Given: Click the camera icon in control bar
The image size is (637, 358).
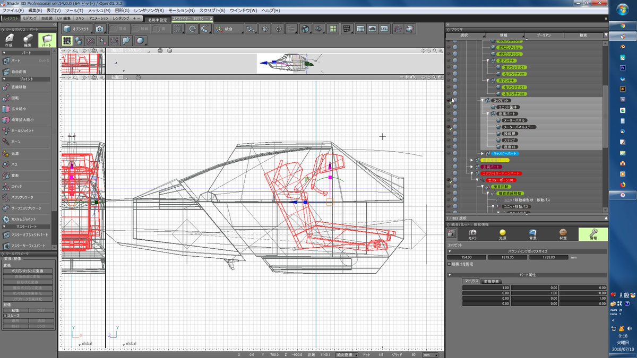Looking at the screenshot, I should (x=100, y=29).
